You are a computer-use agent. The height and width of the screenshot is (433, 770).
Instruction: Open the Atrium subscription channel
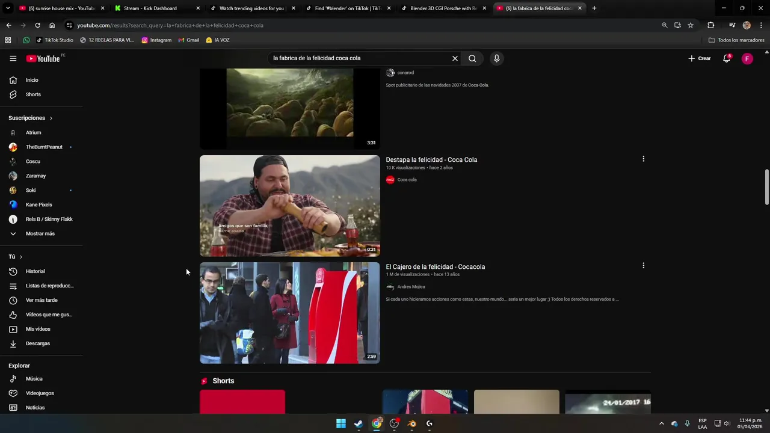(x=33, y=132)
